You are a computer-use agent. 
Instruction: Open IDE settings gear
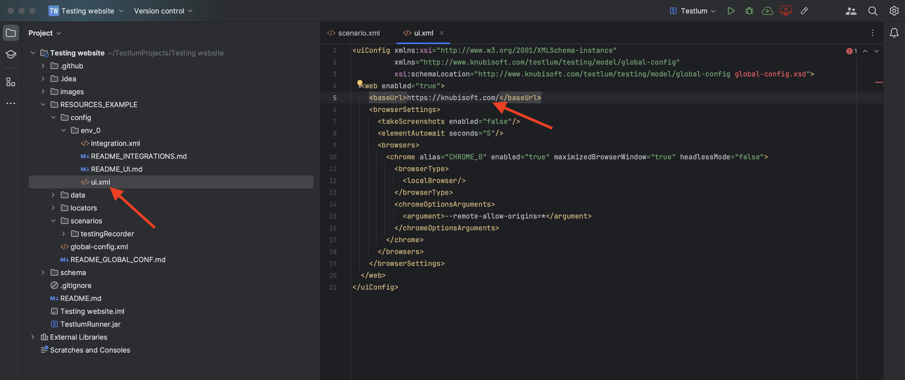coord(894,11)
